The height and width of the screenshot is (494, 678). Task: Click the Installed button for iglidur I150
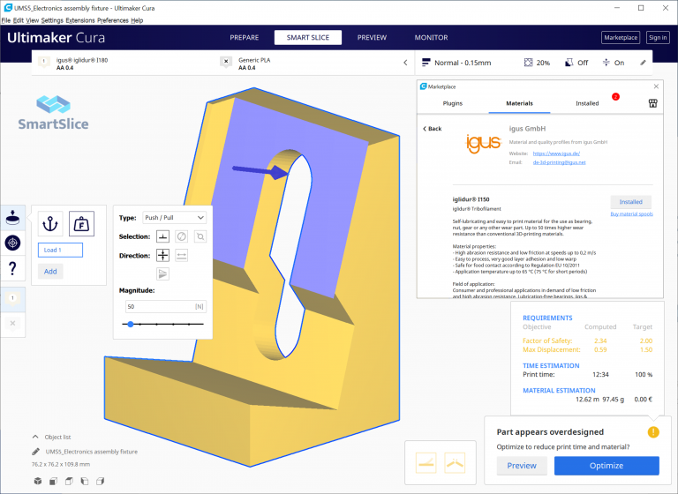pyautogui.click(x=631, y=202)
